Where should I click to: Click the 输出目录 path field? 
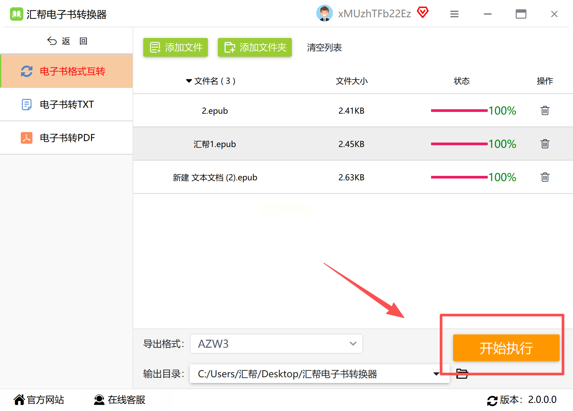(x=320, y=374)
